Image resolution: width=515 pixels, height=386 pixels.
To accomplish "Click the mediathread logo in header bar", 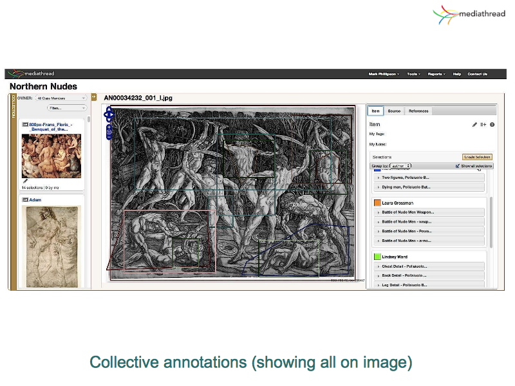I will coord(29,74).
